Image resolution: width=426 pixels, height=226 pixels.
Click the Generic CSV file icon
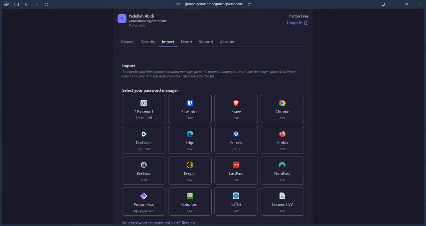coord(282,196)
